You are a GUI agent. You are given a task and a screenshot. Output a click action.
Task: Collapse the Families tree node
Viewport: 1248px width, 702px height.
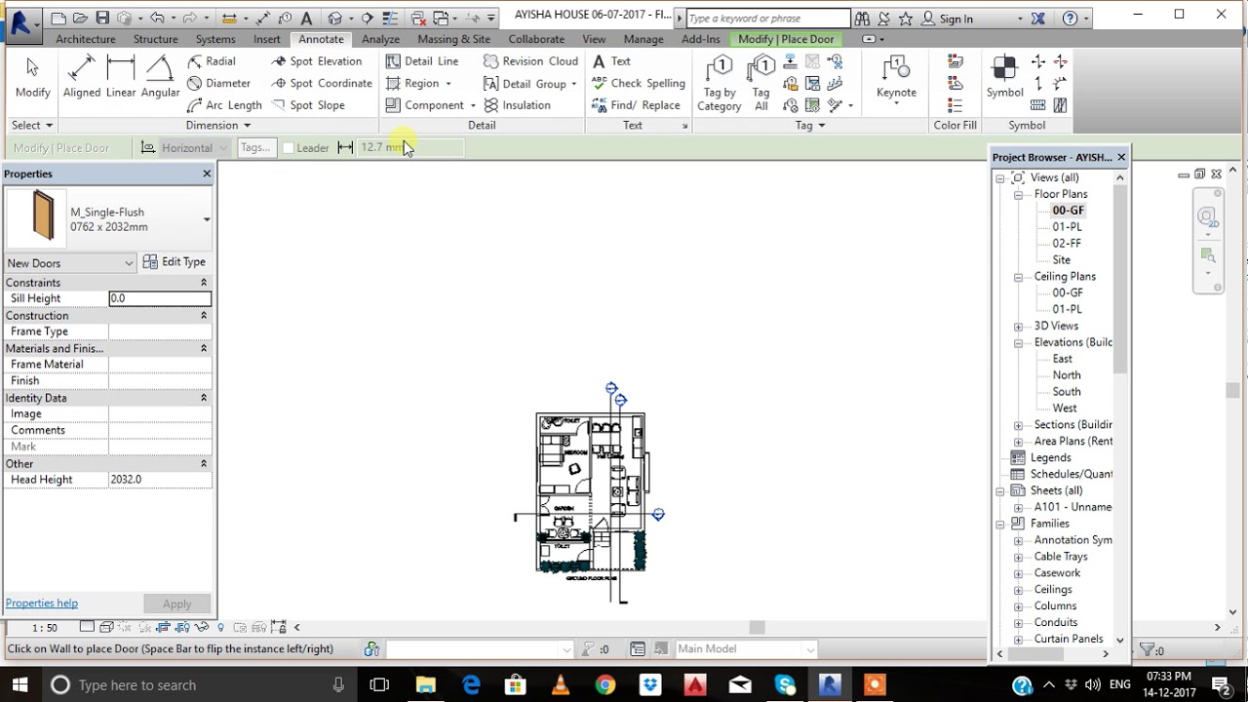(x=1000, y=524)
